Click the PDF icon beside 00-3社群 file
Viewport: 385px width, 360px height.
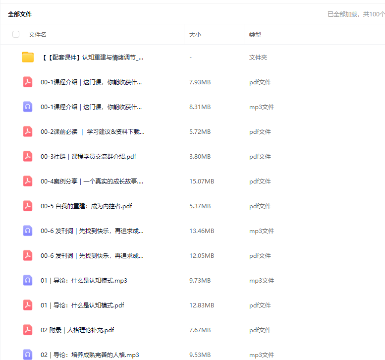(28, 156)
